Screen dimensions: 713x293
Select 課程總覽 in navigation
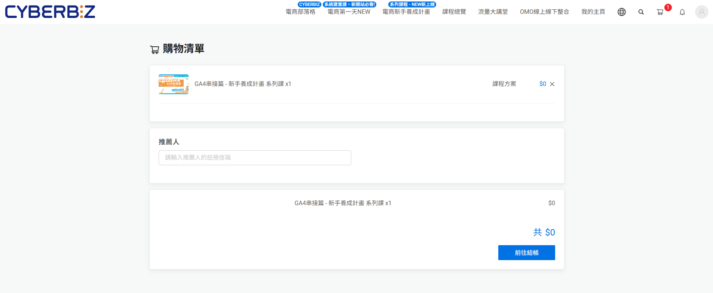pyautogui.click(x=454, y=12)
